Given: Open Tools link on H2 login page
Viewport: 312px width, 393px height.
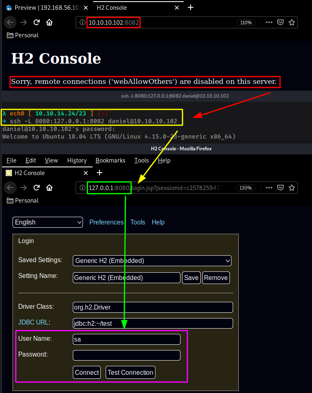Looking at the screenshot, I should point(138,222).
